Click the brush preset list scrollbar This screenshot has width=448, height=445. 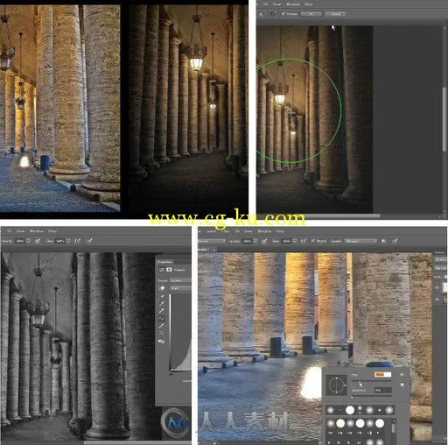[x=394, y=428]
